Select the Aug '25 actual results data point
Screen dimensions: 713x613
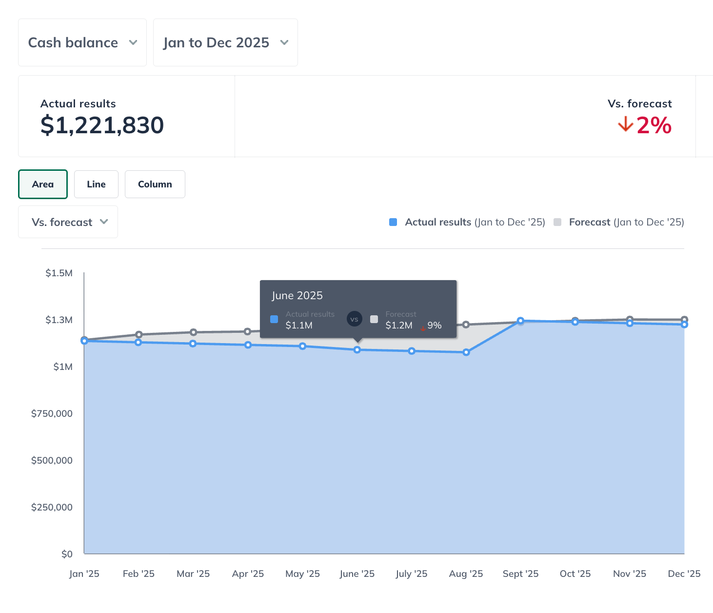point(466,352)
